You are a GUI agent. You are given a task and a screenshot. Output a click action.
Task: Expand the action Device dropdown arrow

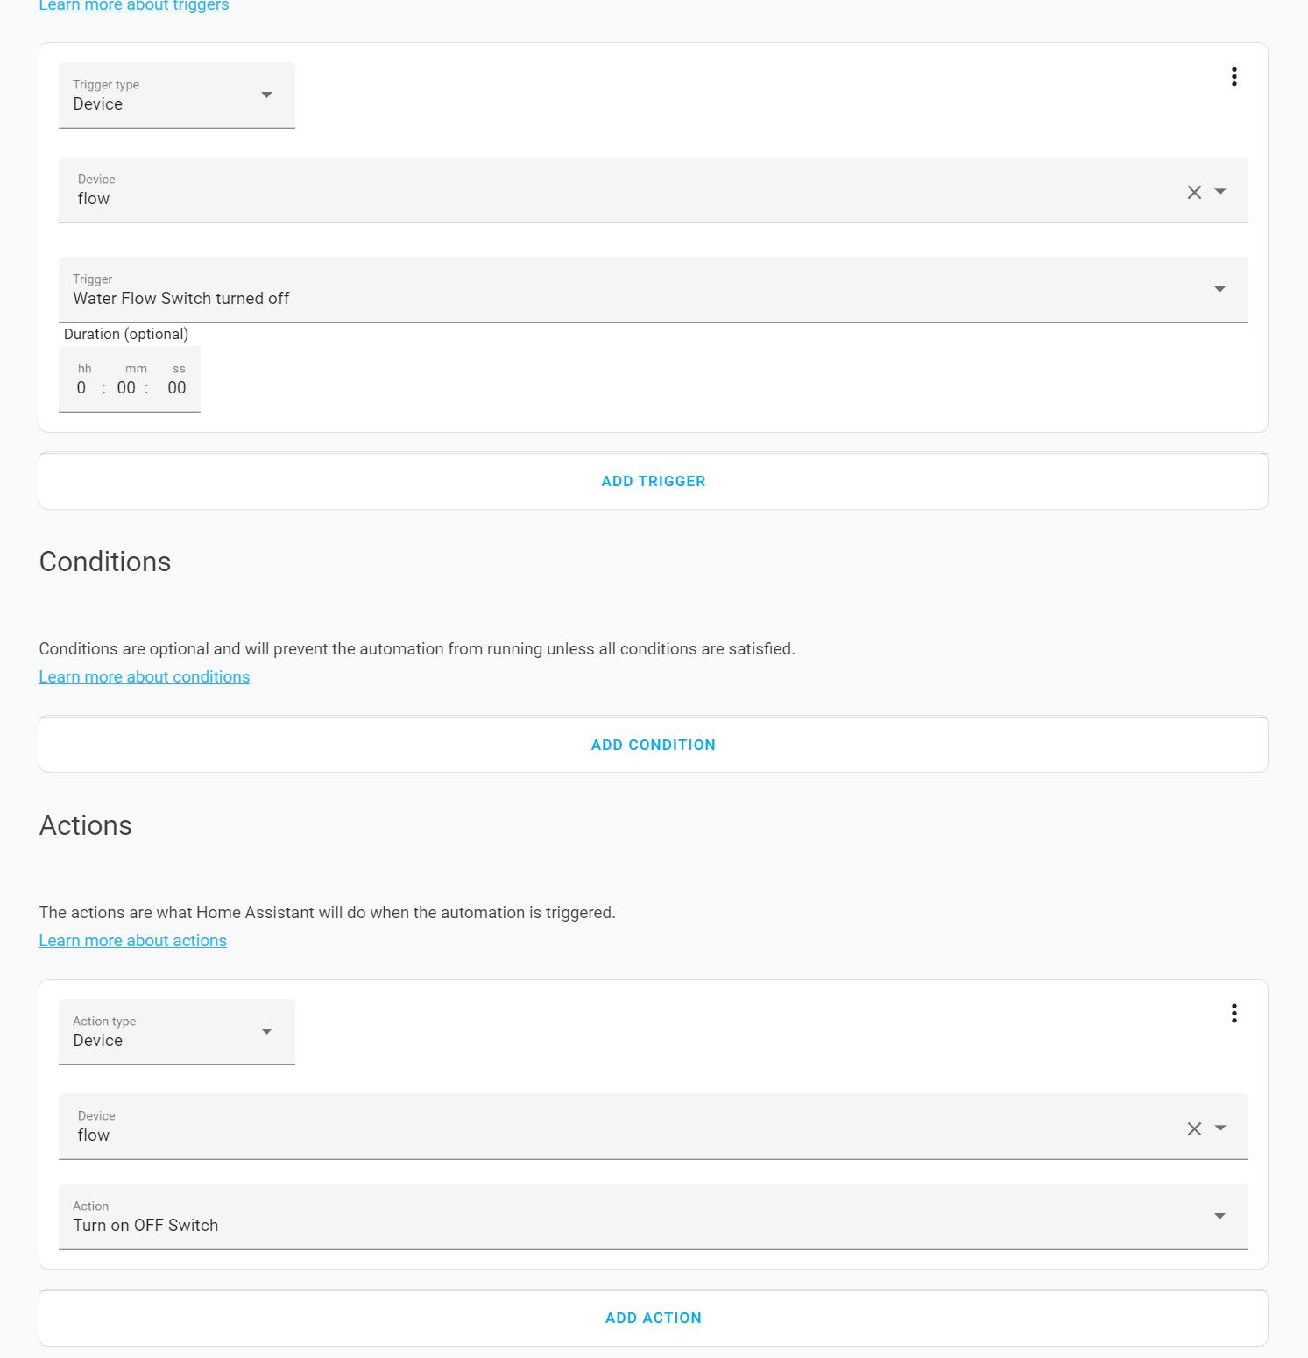1220,1128
